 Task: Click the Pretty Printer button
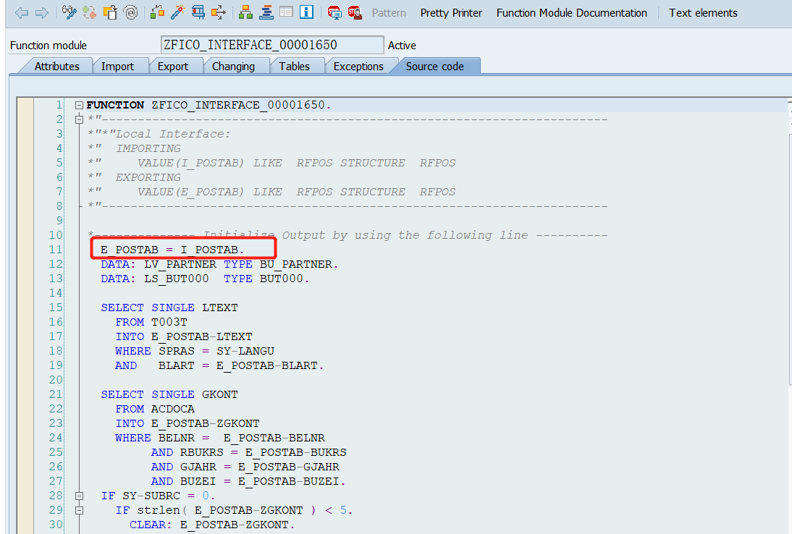click(450, 12)
